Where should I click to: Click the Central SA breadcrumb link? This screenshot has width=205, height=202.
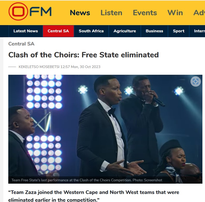point(21,44)
